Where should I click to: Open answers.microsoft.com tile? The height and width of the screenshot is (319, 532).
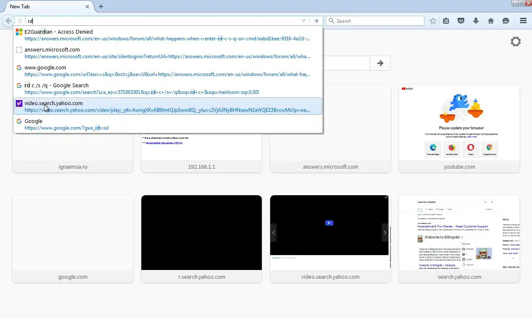[330, 129]
